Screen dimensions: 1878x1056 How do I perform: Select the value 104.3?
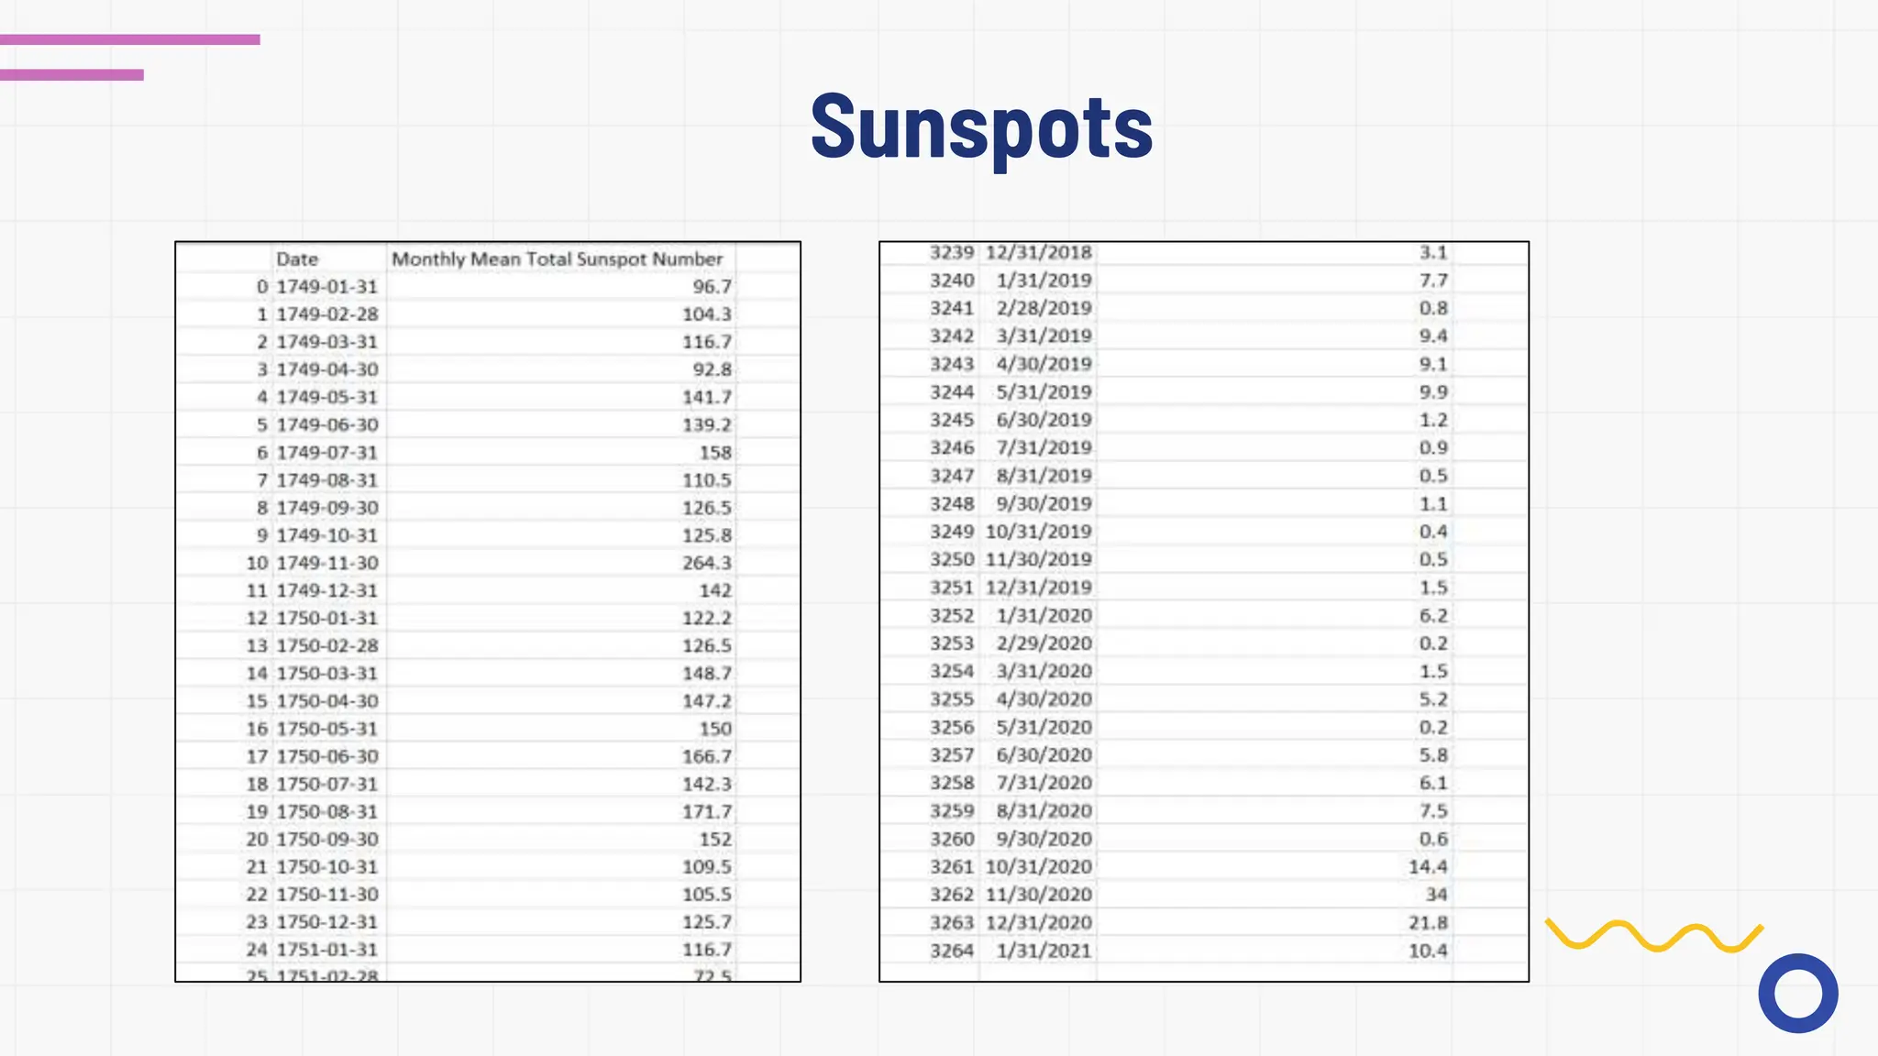tap(707, 314)
